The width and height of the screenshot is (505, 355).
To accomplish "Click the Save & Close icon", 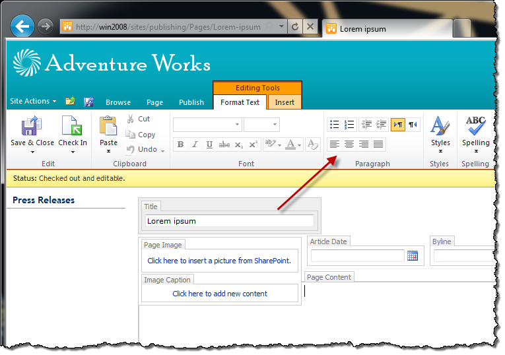I will (x=32, y=126).
